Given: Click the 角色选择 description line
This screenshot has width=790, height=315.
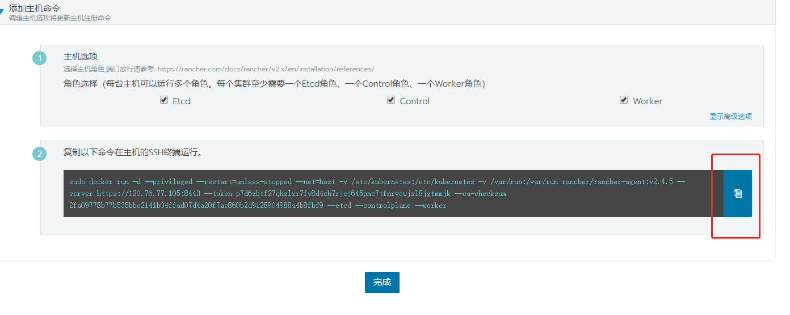Looking at the screenshot, I should [x=274, y=84].
